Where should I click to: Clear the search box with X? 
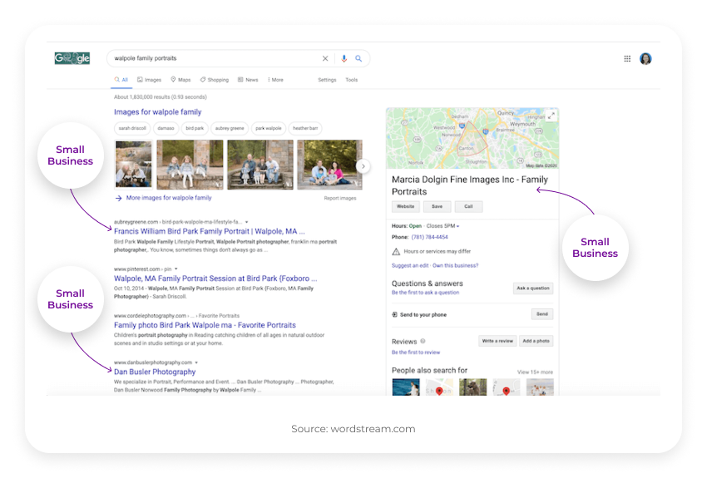point(325,58)
